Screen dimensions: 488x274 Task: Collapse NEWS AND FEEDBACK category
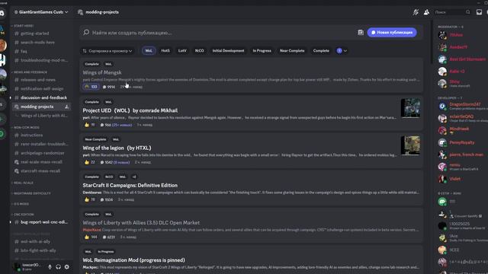pyautogui.click(x=30, y=72)
